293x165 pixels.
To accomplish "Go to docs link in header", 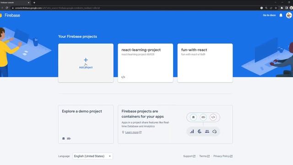I will point(269,15).
